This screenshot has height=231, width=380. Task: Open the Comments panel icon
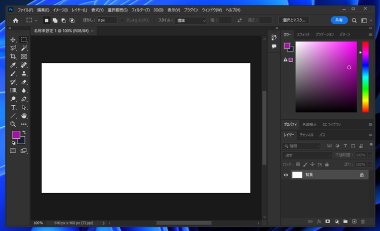tap(274, 46)
